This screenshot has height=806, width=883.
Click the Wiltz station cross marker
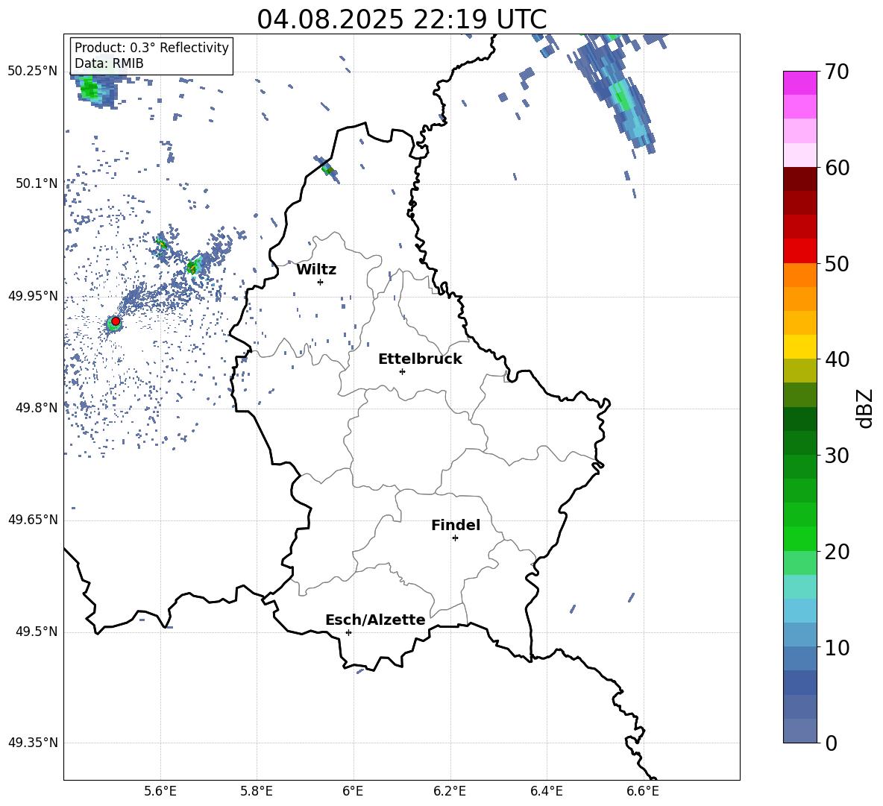click(321, 282)
